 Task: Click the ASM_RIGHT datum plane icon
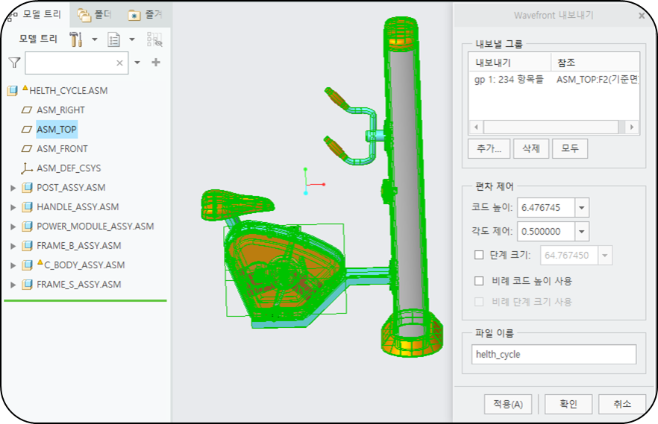click(27, 110)
